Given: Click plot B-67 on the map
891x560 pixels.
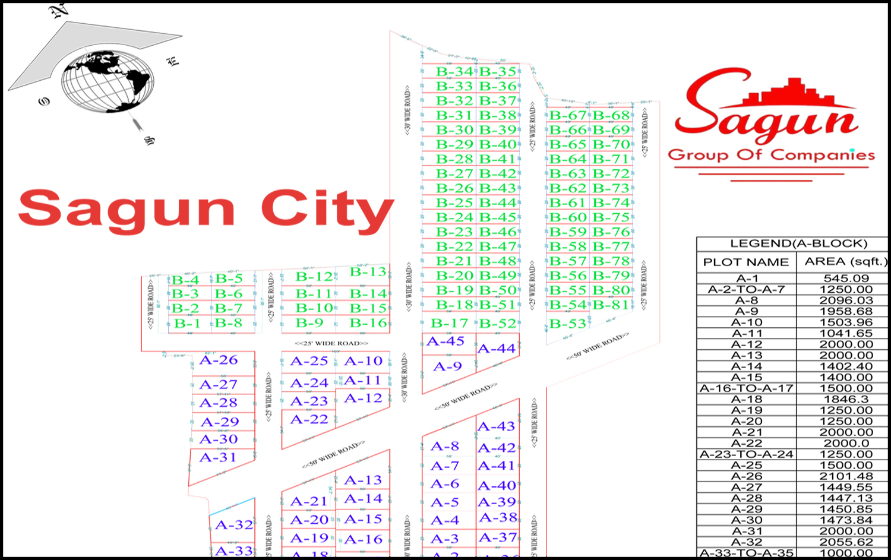Looking at the screenshot, I should click(568, 115).
